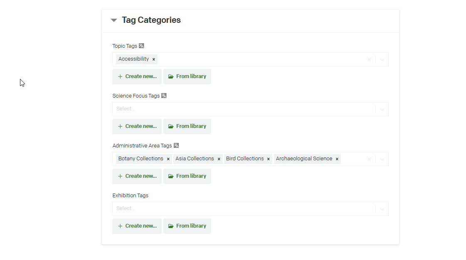Open the Science Focus Tags dropdown

[382, 109]
